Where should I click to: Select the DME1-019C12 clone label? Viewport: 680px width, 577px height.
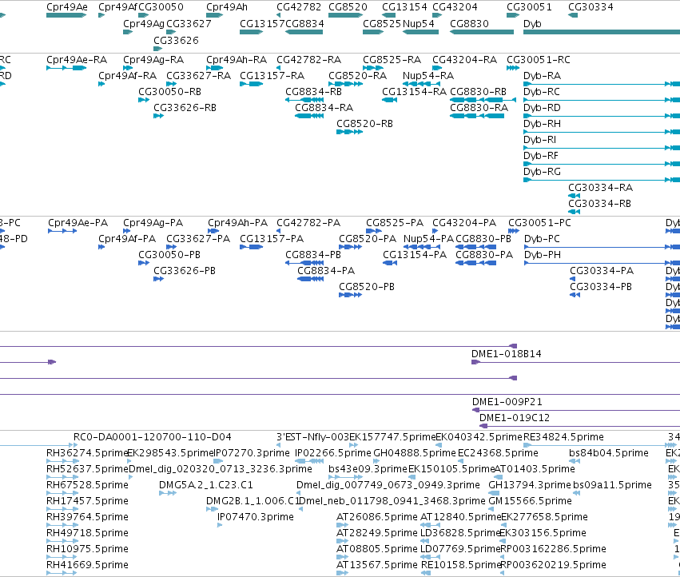515,418
